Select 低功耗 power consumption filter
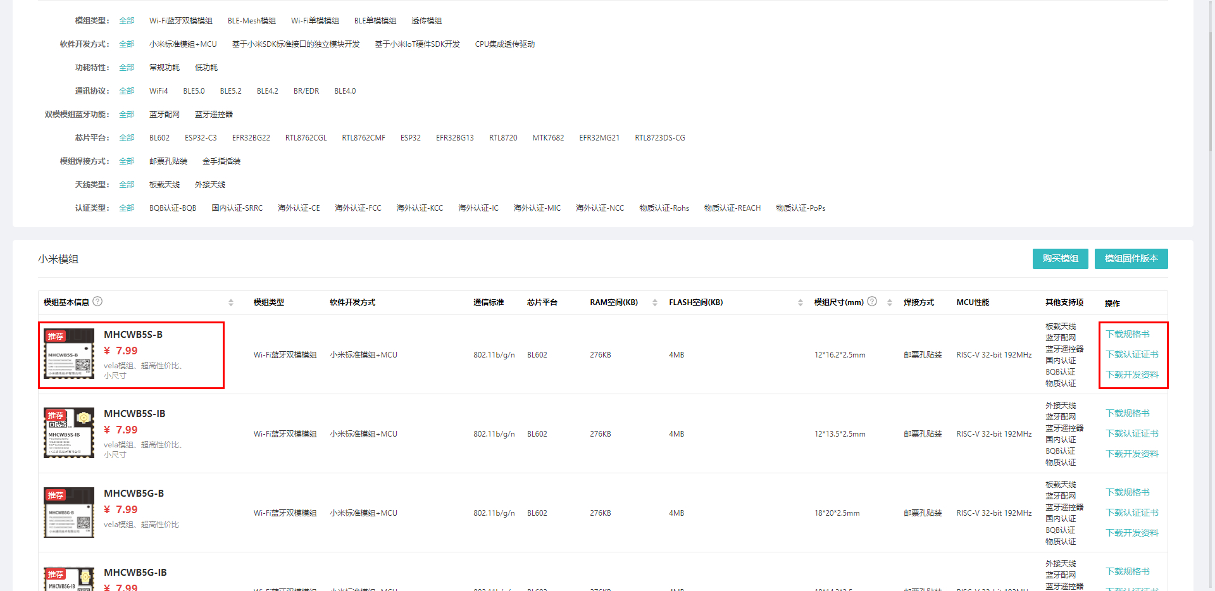The width and height of the screenshot is (1215, 591). point(206,68)
